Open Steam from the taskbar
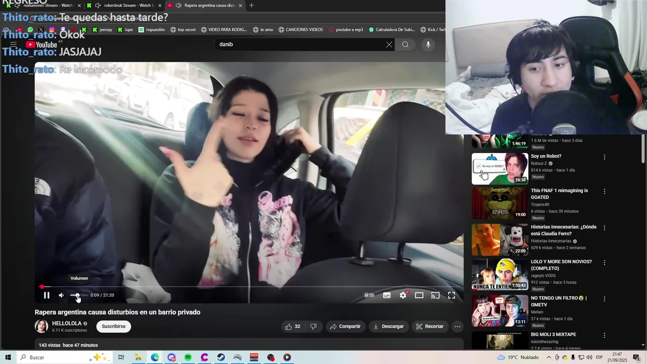The width and height of the screenshot is (647, 364). (x=221, y=357)
